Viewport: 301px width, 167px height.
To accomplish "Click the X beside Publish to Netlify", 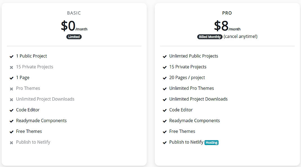I will (12, 142).
